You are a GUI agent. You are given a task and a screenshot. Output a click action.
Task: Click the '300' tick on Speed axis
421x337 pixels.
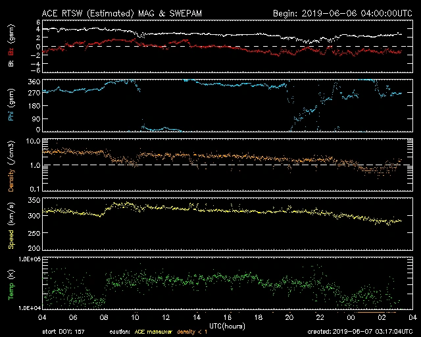tap(34, 216)
